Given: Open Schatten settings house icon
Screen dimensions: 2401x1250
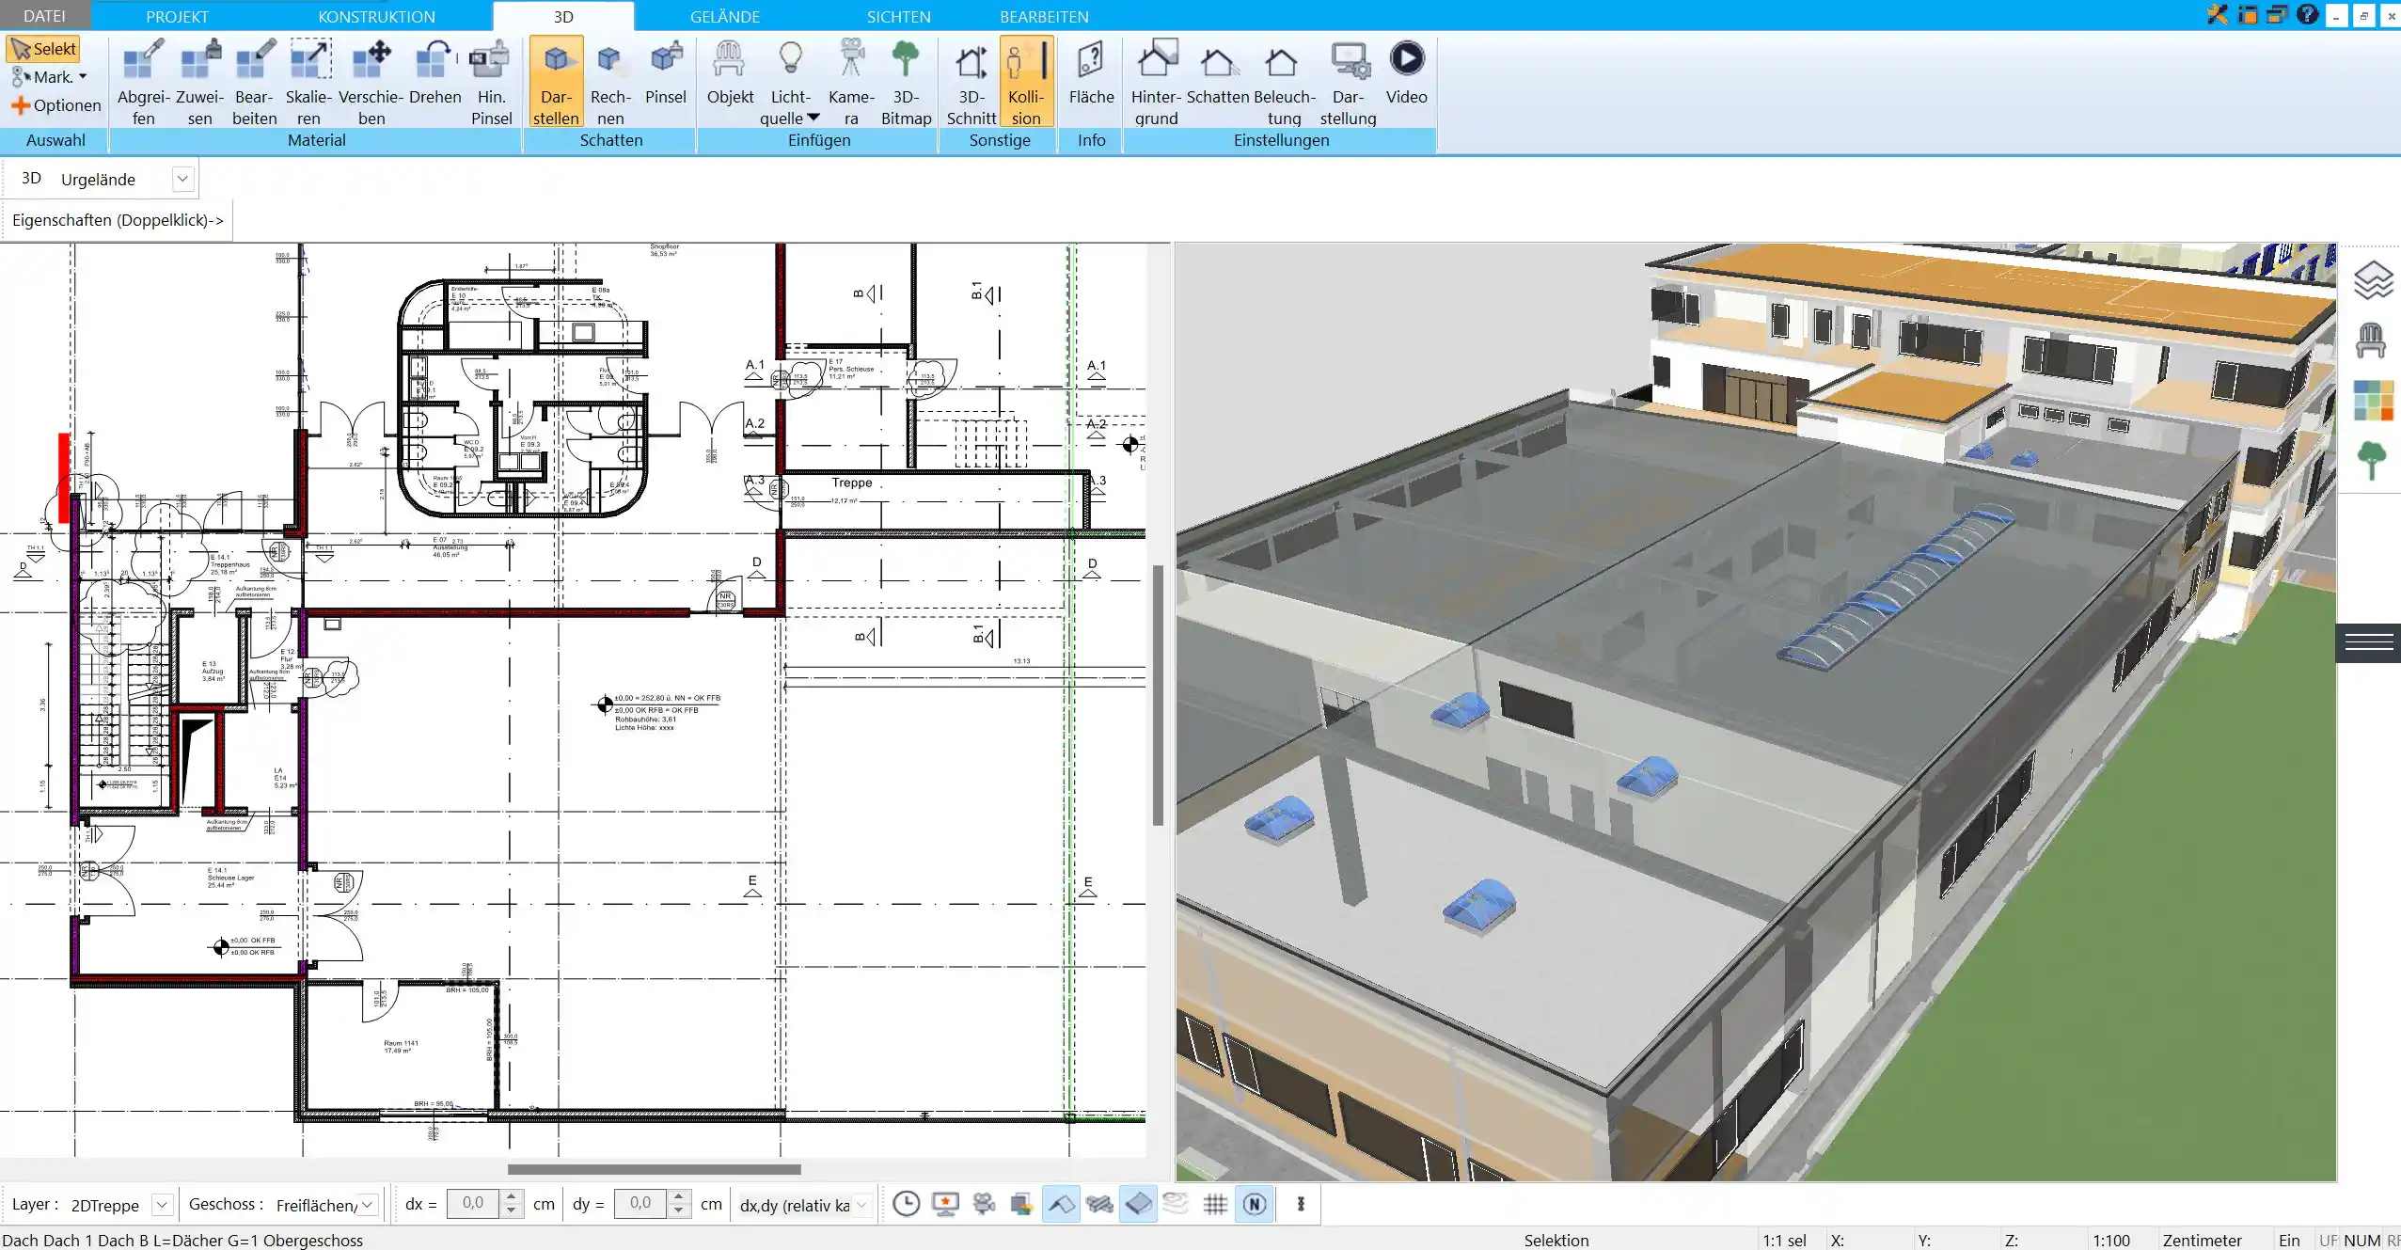Looking at the screenshot, I should pyautogui.click(x=1218, y=73).
